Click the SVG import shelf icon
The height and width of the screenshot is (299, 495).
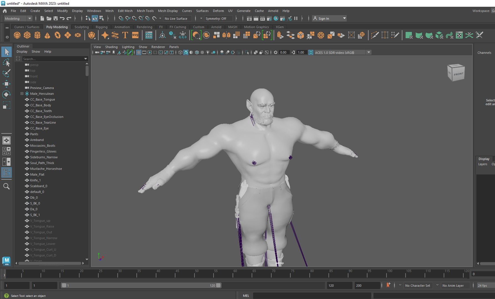point(135,35)
